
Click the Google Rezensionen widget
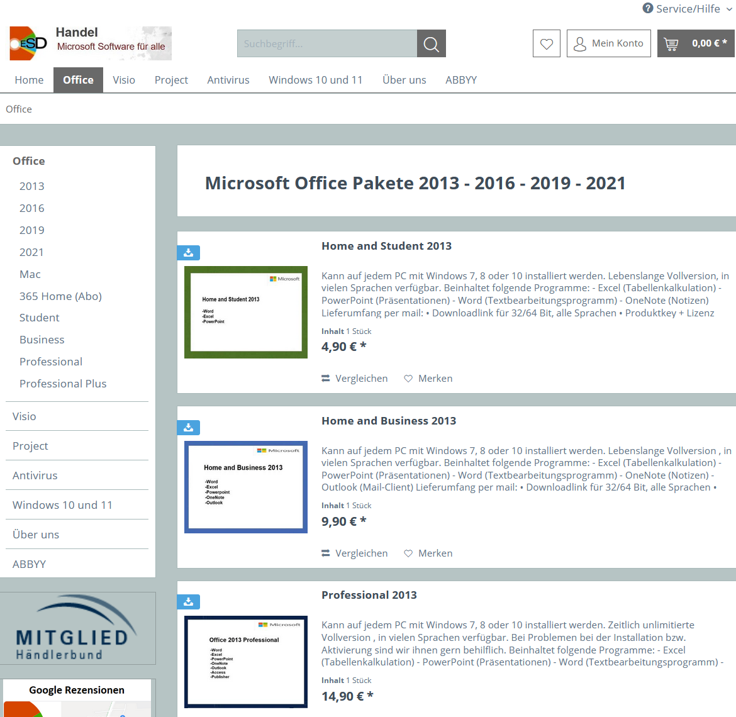[x=77, y=698]
